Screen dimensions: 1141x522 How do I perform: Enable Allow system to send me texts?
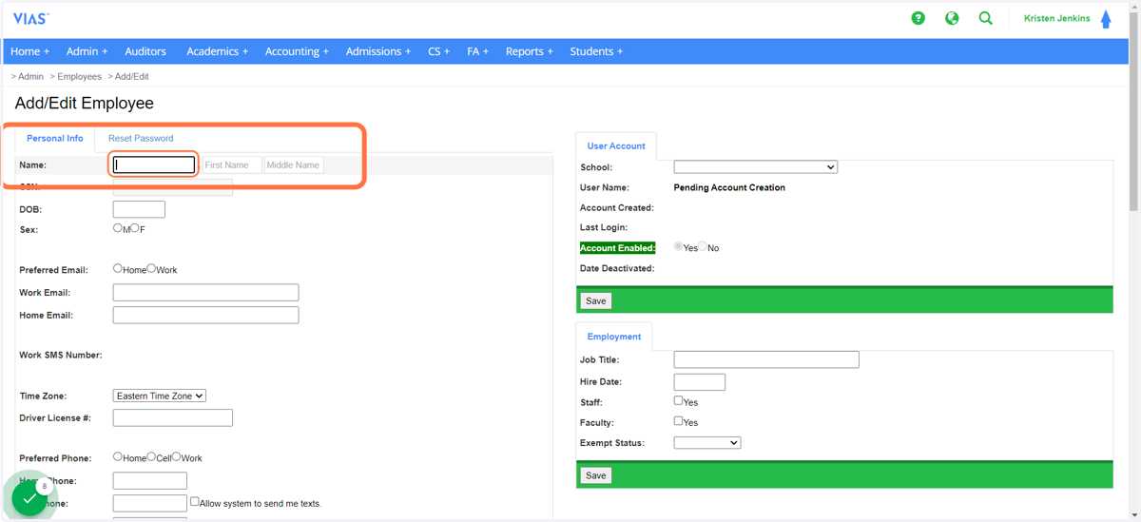pyautogui.click(x=195, y=501)
